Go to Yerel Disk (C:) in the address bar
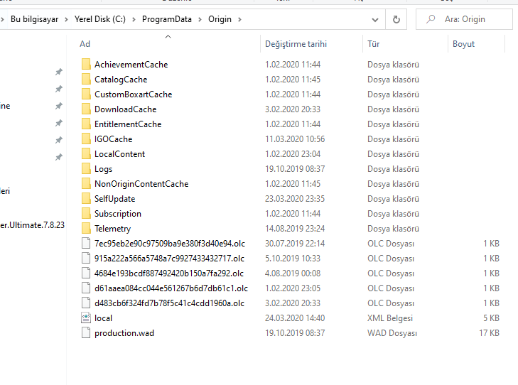The width and height of the screenshot is (518, 385). (100, 19)
